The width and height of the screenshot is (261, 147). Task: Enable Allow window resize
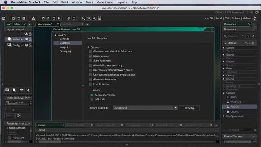click(91, 80)
